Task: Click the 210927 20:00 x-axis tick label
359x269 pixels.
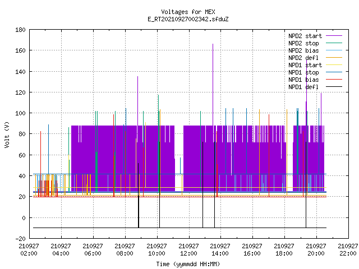Action: coord(316,249)
